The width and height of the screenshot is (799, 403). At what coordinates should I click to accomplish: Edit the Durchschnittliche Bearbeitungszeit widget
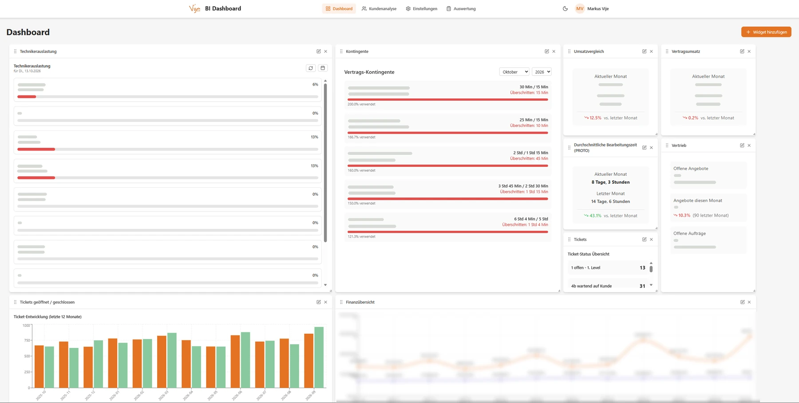645,148
